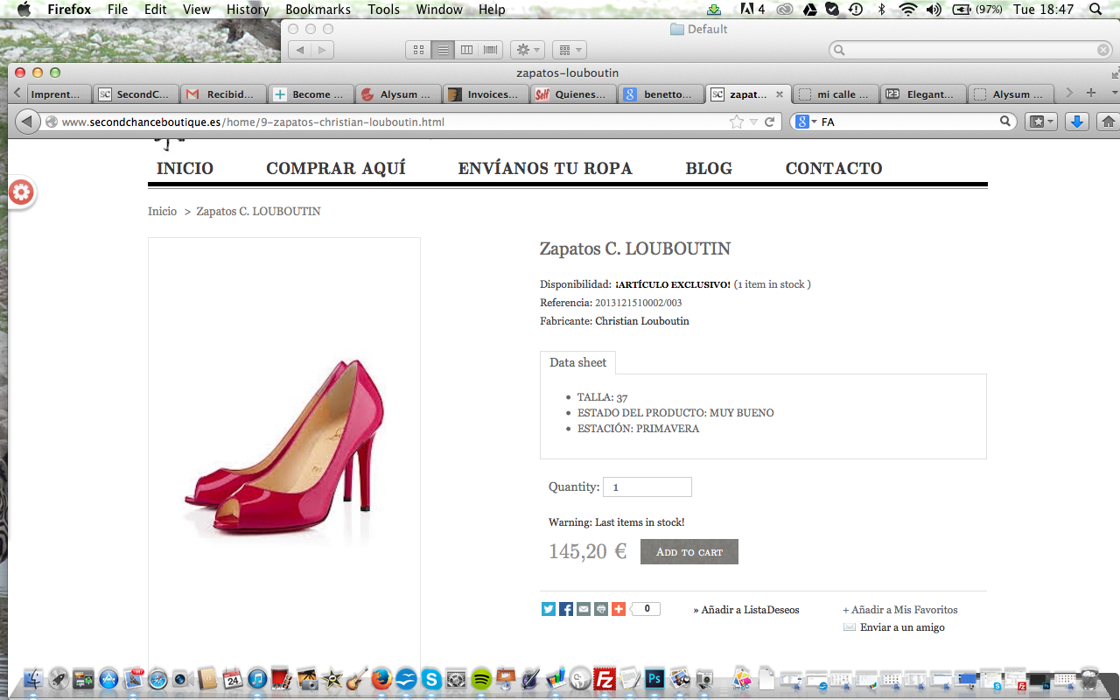Open Finder from the Dock
Viewport: 1120px width, 700px height.
point(34,678)
